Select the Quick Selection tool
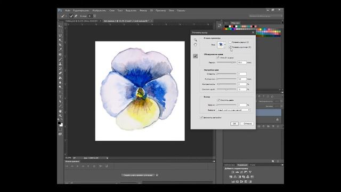This screenshot has width=341, height=192. click(x=60, y=41)
